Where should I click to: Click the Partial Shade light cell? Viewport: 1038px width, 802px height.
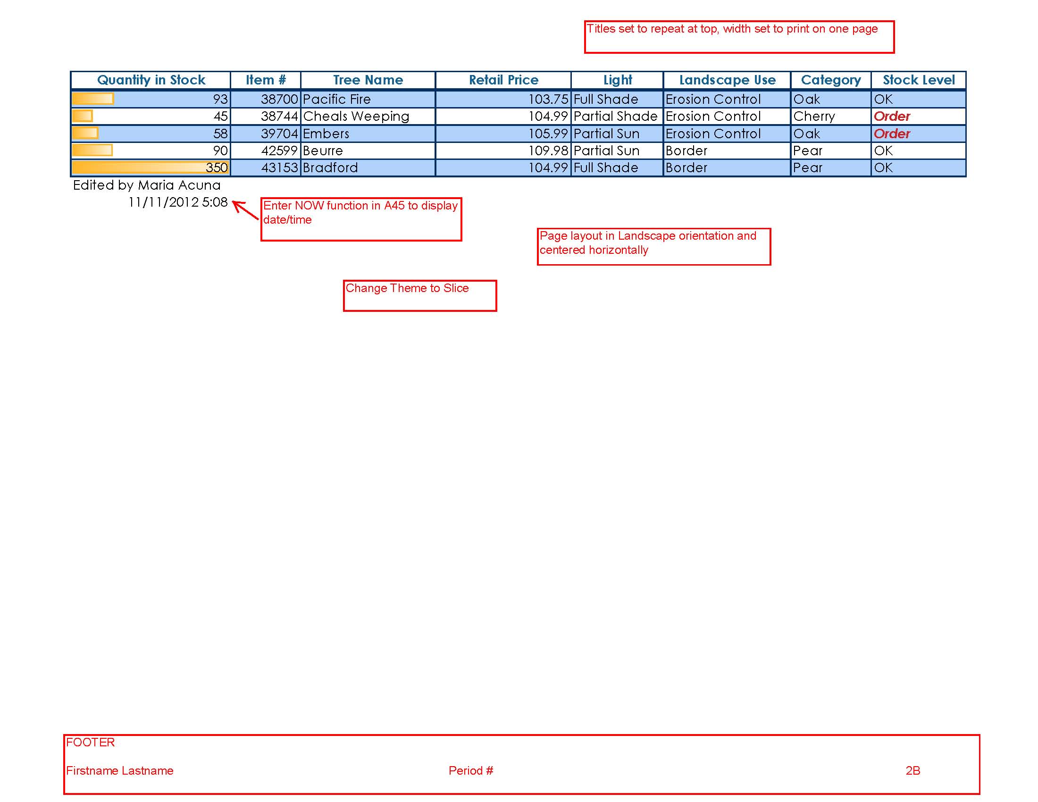tap(618, 117)
